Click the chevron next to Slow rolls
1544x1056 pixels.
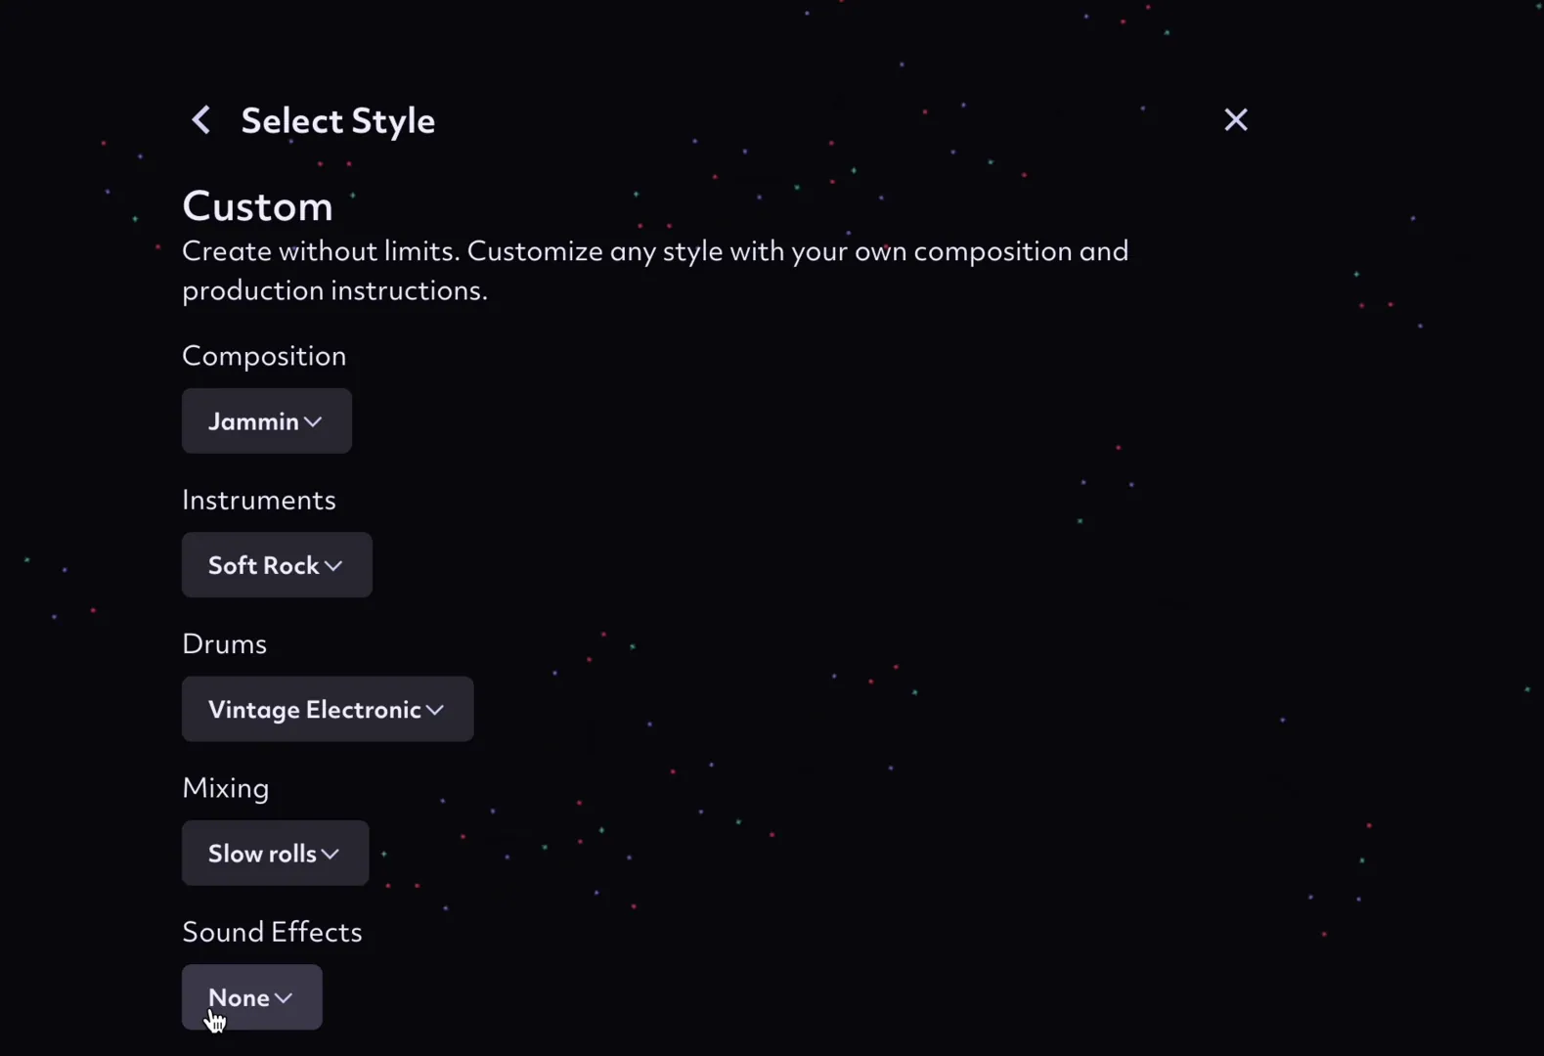point(331,855)
